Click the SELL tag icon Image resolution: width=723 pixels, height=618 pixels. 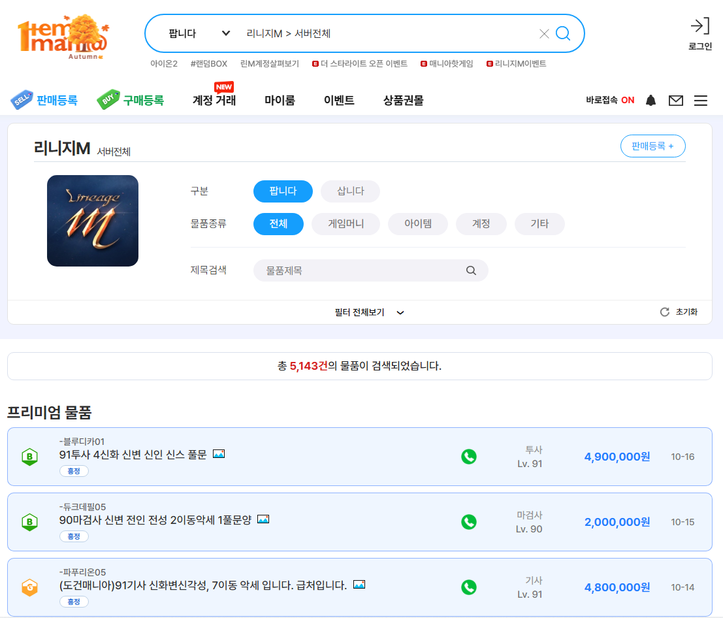[22, 99]
